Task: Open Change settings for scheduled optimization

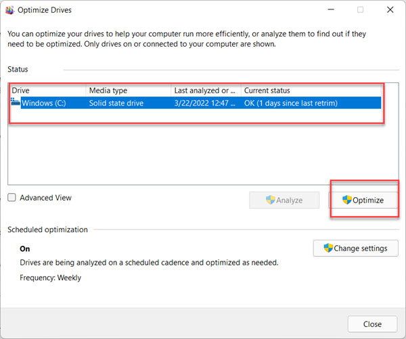Action: [x=355, y=248]
